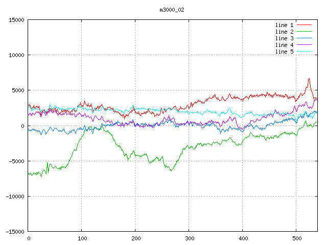Image resolution: width=327 pixels, height=245 pixels.
Task: Click the green line 2 legend sample
Action: click(x=304, y=32)
